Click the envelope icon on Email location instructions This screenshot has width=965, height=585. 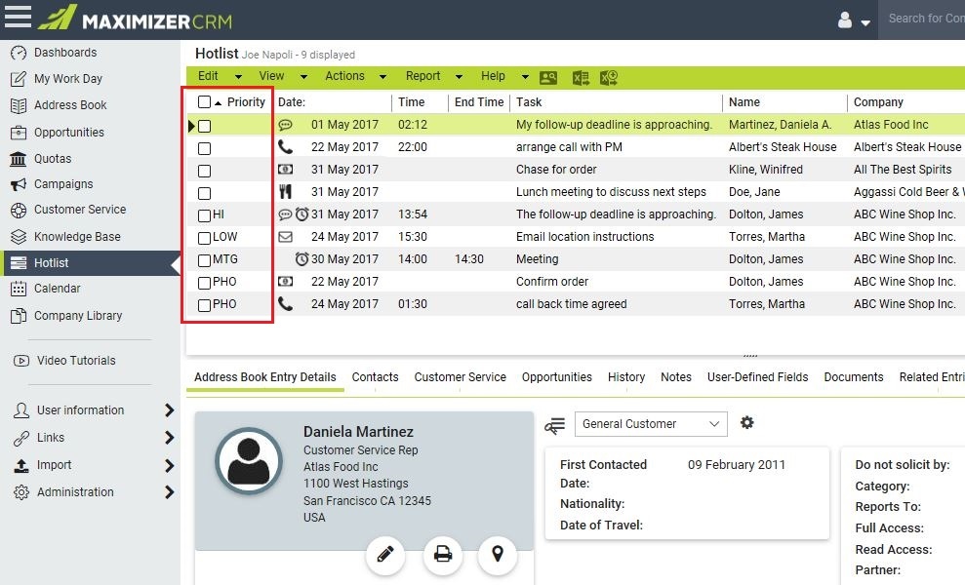coord(285,237)
